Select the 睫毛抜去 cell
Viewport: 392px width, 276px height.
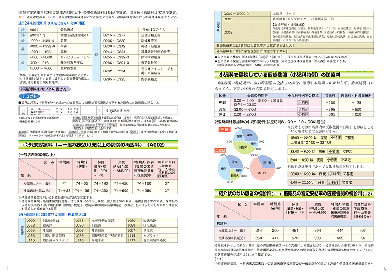tap(160, 225)
